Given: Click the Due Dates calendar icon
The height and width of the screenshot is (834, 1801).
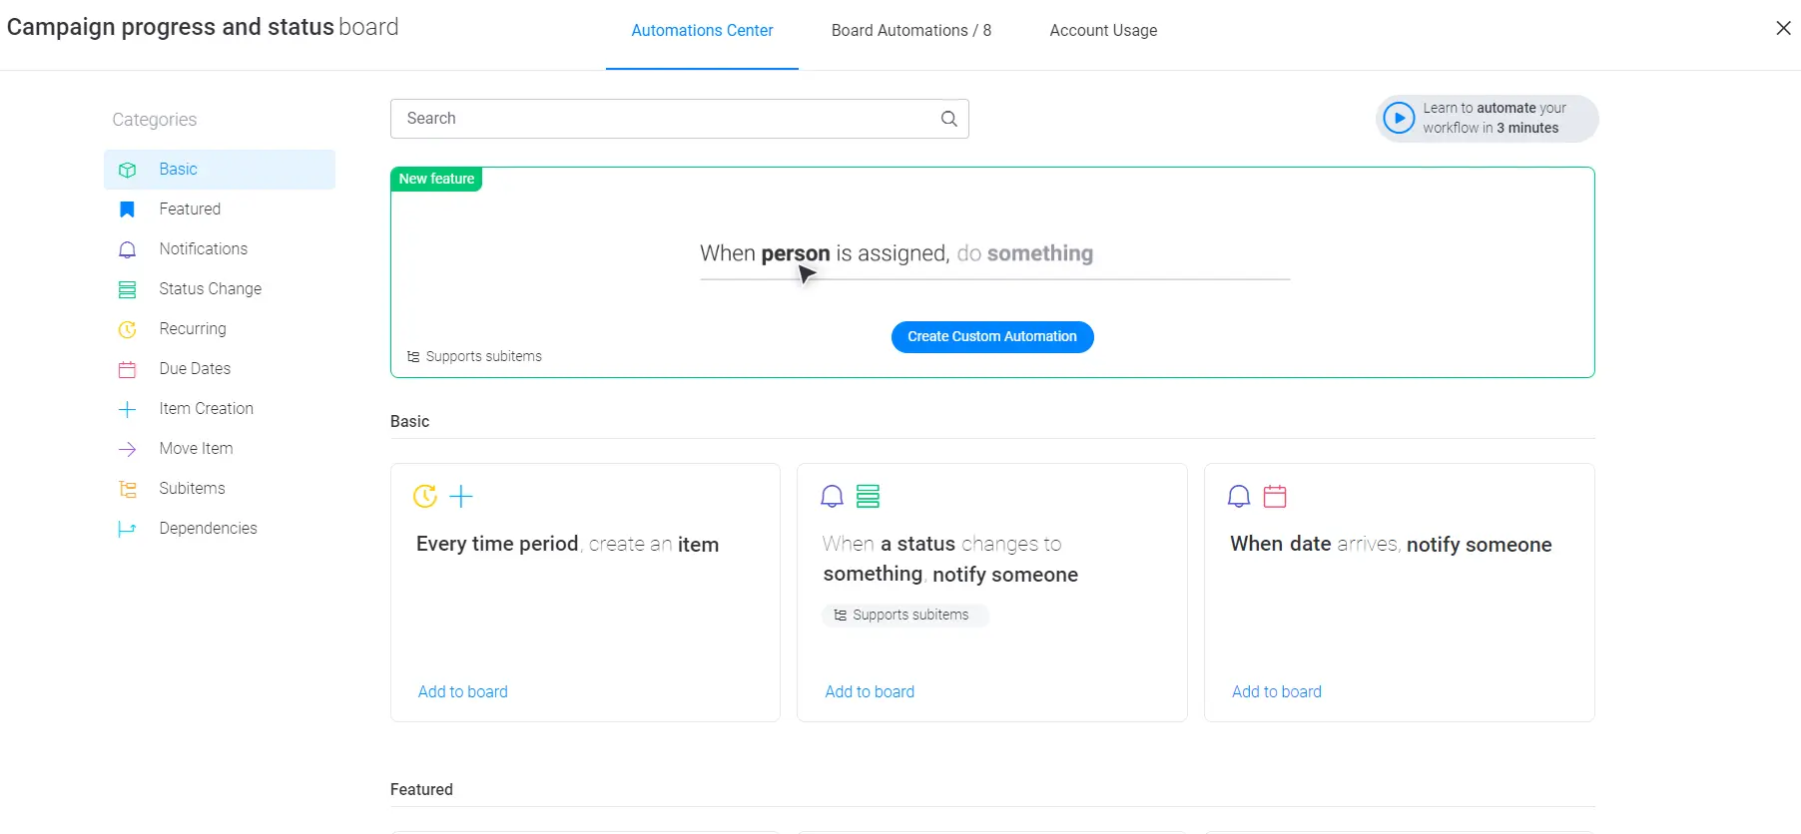Looking at the screenshot, I should [x=127, y=369].
